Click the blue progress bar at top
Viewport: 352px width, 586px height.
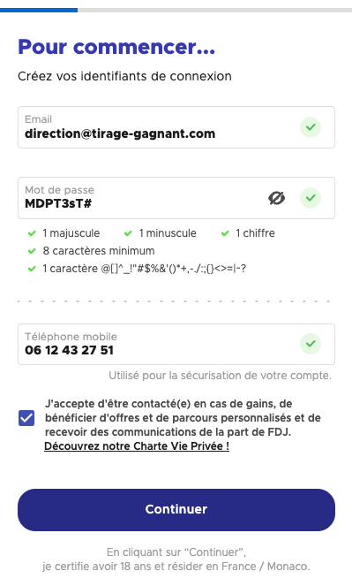39,10
